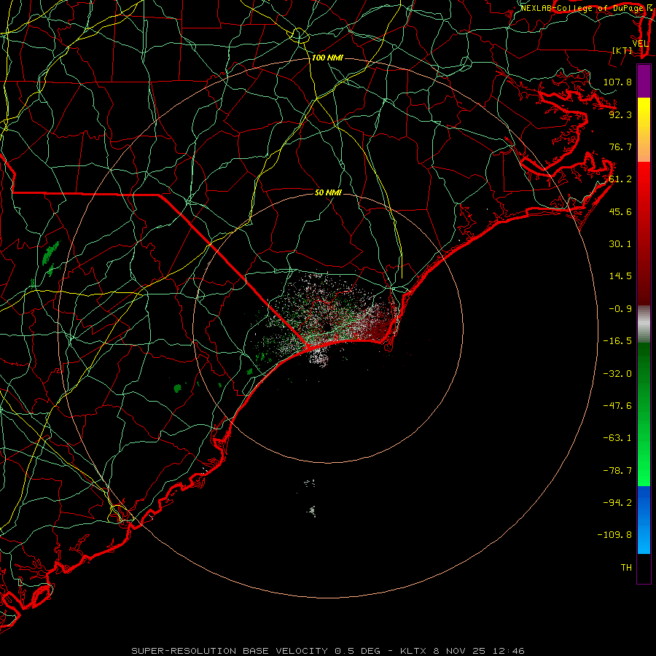Click the TH label in legend
This screenshot has height=656, width=656.
point(626,568)
